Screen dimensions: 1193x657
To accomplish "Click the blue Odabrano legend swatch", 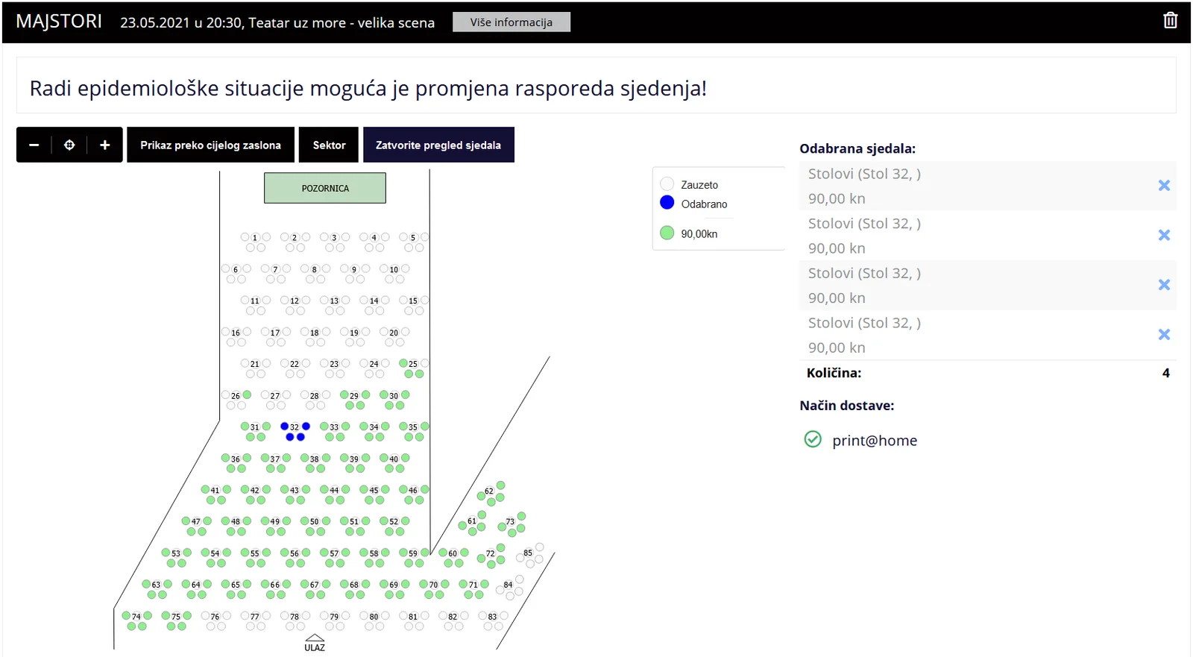I will click(667, 203).
